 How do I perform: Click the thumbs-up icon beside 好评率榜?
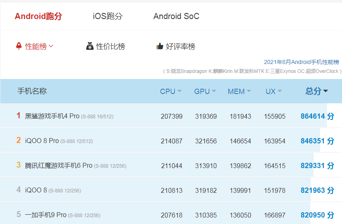click(160, 46)
